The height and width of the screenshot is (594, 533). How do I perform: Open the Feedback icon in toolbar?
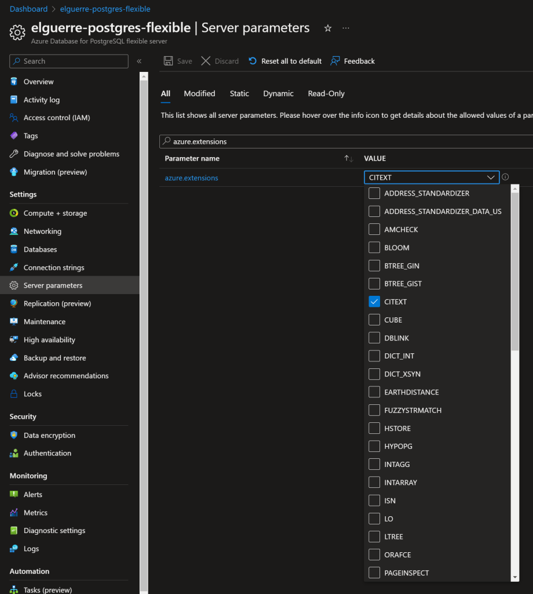(x=335, y=61)
